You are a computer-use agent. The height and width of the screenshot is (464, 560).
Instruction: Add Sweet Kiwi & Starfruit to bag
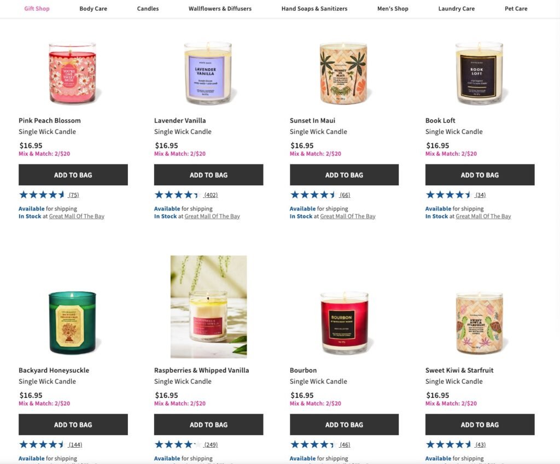pyautogui.click(x=480, y=425)
